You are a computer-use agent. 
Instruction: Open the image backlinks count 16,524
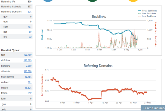click(28, 88)
